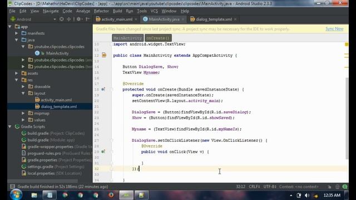This screenshot has height=200, width=356.
Task: Expand the values folder
Action: coord(23,120)
